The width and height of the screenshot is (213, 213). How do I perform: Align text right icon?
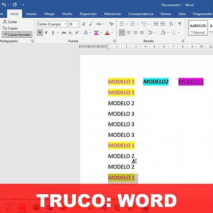coord(135,32)
